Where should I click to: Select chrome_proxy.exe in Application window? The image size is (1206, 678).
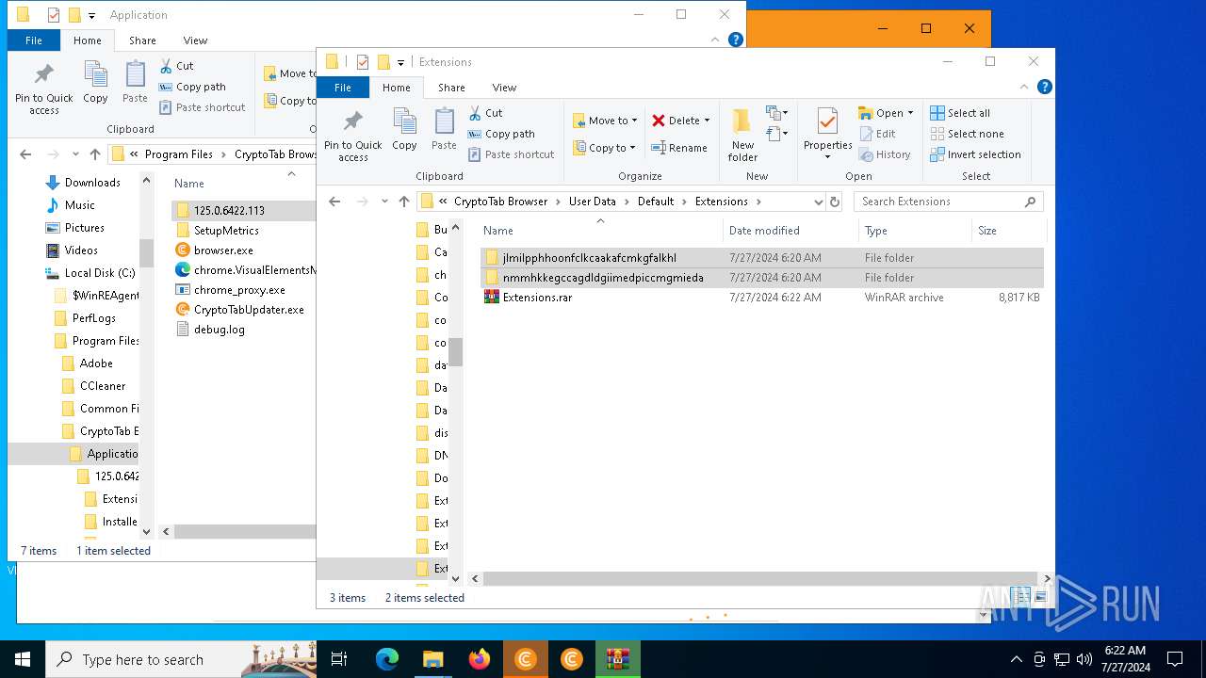pyautogui.click(x=239, y=290)
